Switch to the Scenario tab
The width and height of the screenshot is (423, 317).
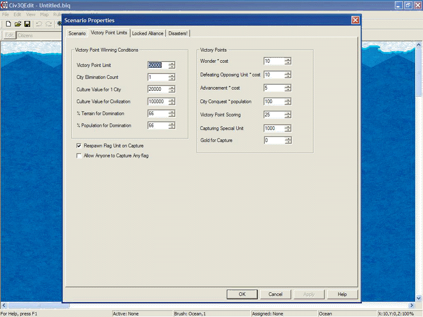pos(77,33)
